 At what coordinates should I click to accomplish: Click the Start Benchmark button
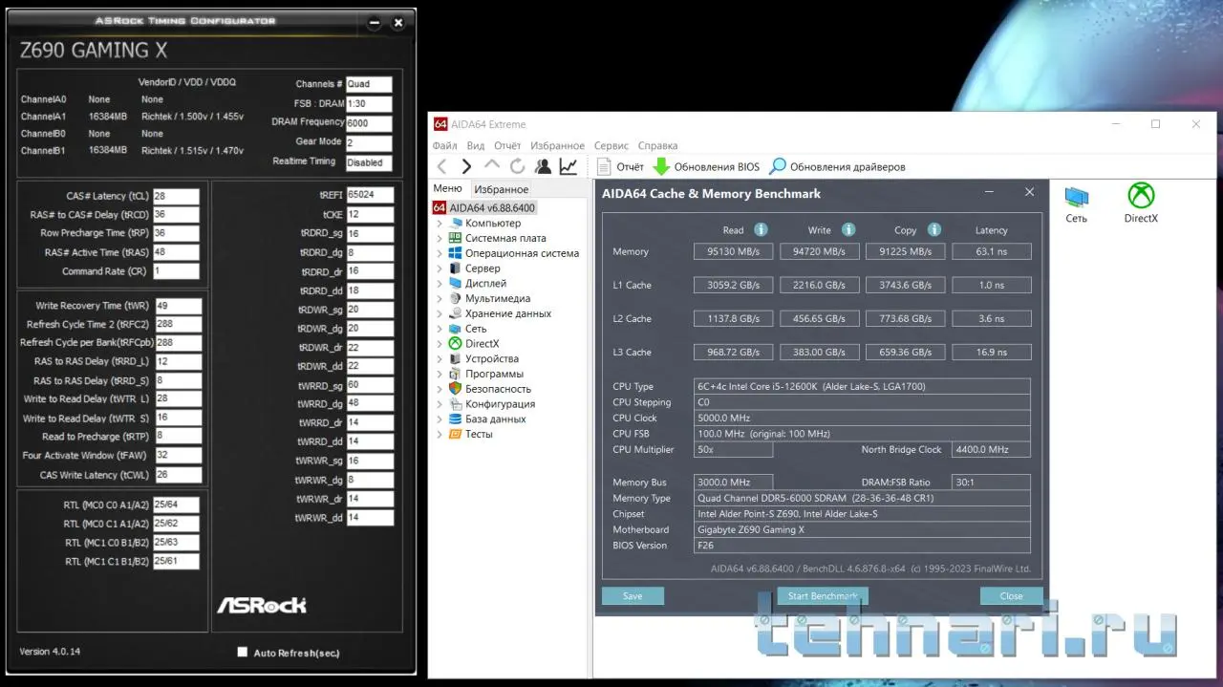pos(823,595)
